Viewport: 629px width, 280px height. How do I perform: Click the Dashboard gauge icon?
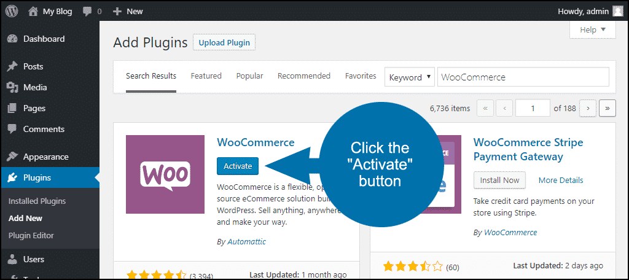tap(12, 39)
